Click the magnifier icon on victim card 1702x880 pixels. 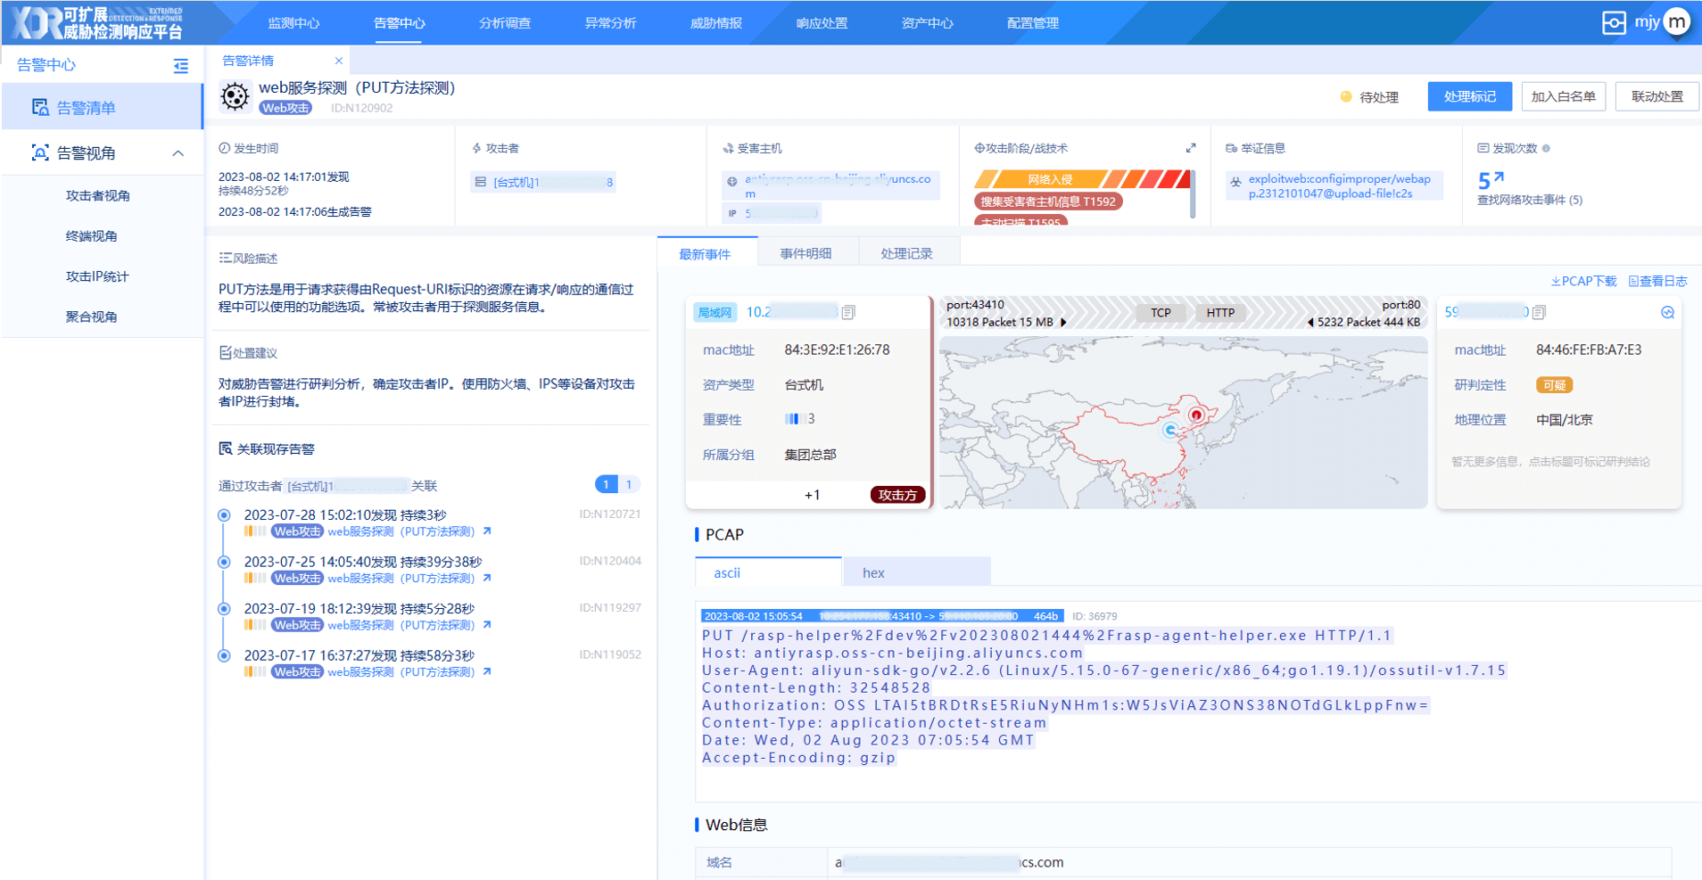pos(1667,312)
